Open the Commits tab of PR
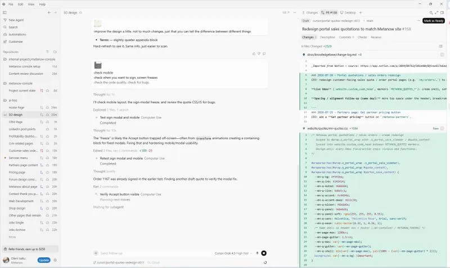 pos(346,37)
